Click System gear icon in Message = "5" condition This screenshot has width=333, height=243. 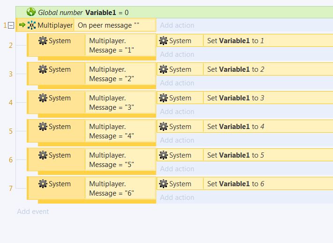click(43, 155)
